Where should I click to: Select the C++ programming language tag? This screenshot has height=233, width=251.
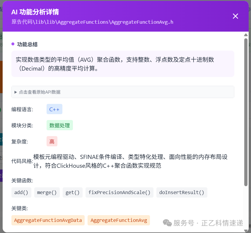(54, 109)
